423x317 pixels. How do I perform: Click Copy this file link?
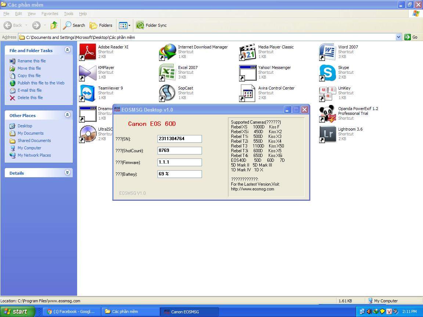point(29,76)
